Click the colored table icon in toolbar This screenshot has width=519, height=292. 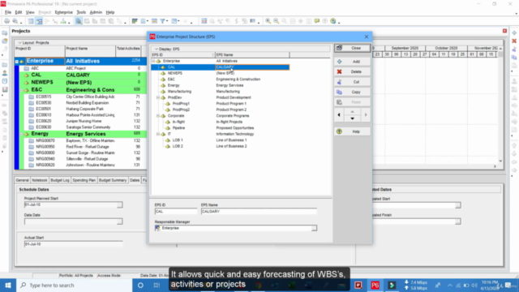tap(204, 21)
